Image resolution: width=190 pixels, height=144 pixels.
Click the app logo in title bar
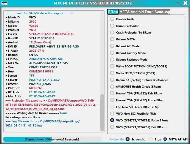pyautogui.click(x=4, y=3)
